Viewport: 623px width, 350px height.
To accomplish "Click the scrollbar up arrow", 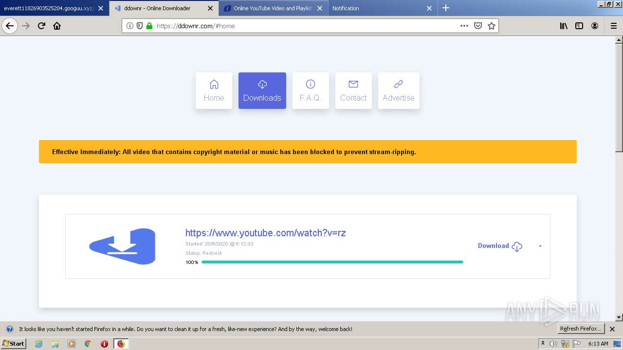I will pos(619,40).
